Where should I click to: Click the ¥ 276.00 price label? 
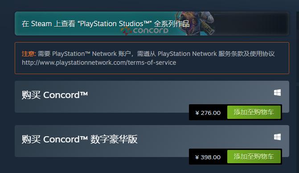pyautogui.click(x=208, y=113)
